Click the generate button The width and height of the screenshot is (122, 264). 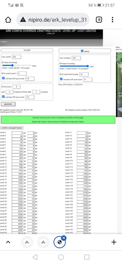(8, 104)
